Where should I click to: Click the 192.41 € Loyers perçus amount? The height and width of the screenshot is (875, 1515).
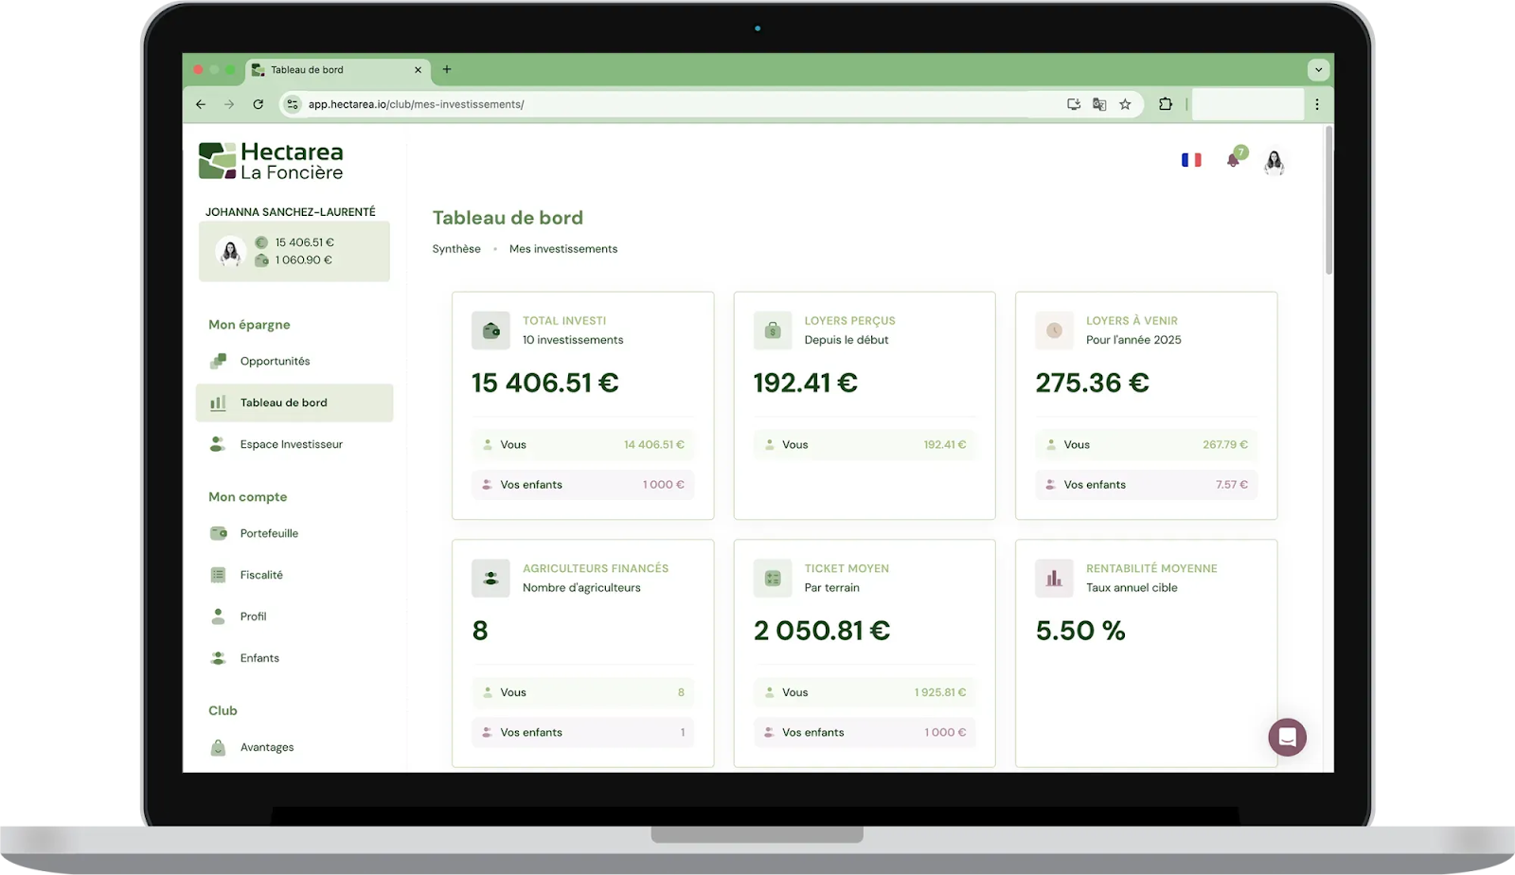[806, 383]
